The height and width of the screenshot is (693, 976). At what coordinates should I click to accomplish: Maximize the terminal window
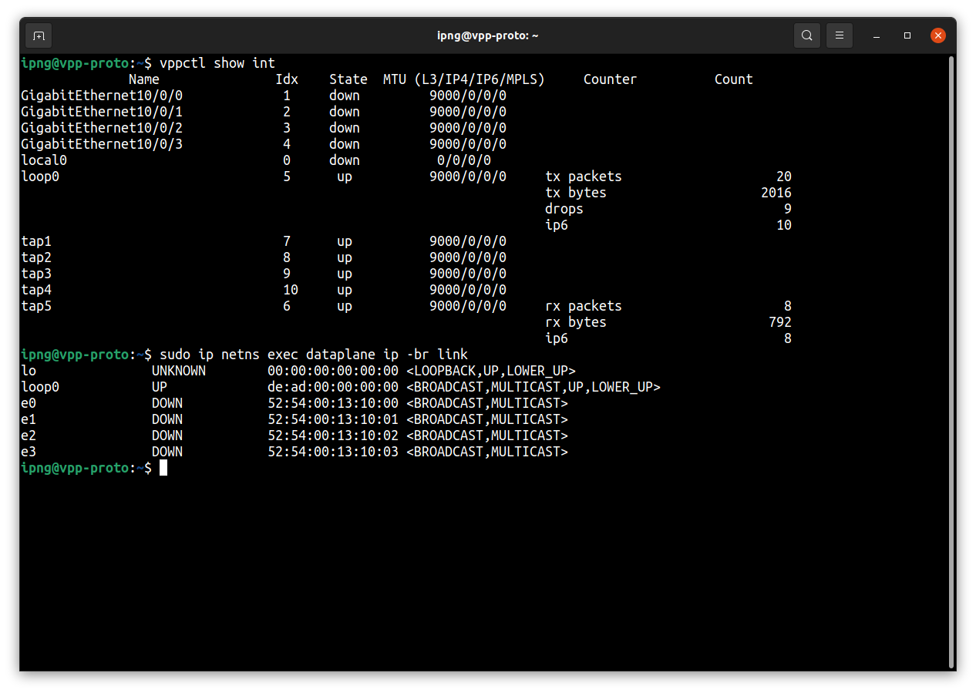click(x=907, y=35)
